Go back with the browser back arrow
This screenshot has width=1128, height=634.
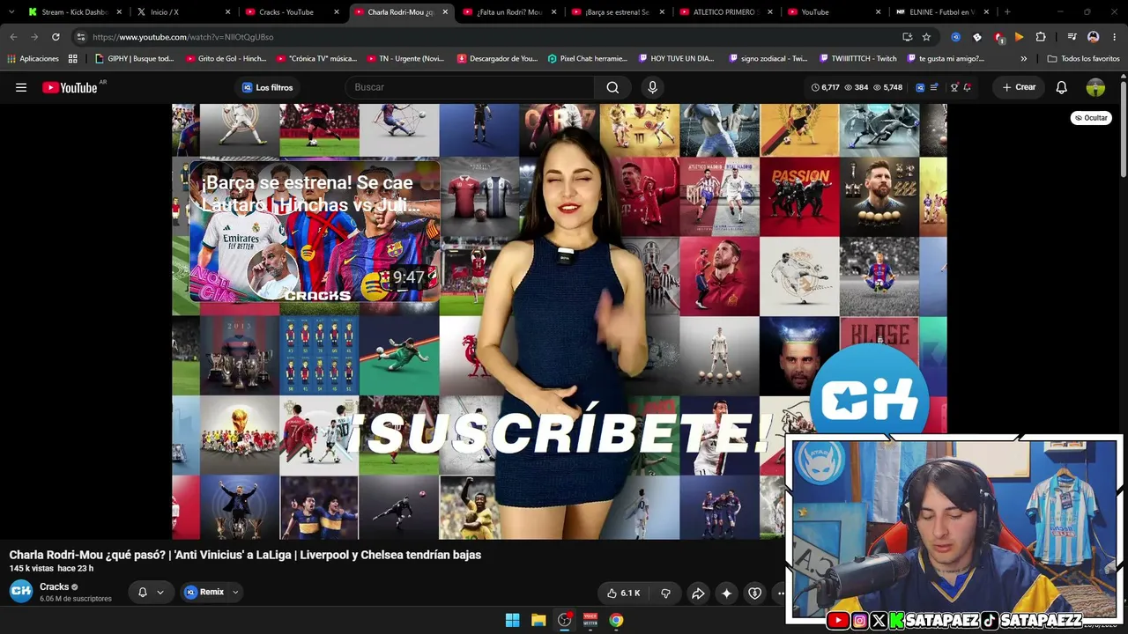(x=13, y=37)
